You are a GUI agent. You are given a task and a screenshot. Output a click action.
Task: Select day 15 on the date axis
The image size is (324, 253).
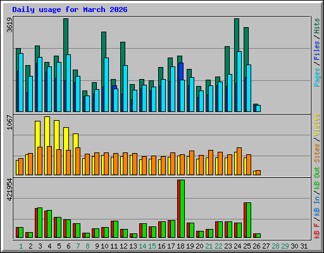tap(152, 246)
